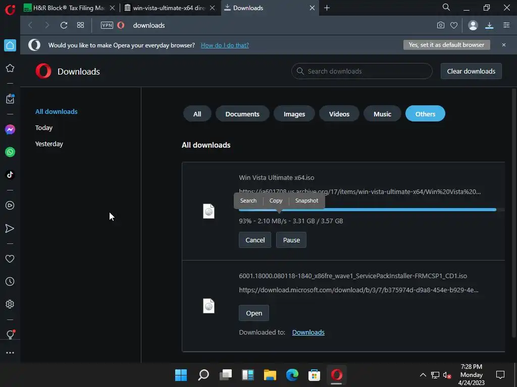Image resolution: width=517 pixels, height=387 pixels.
Task: Open Settings gear in the sidebar
Action: point(10,304)
